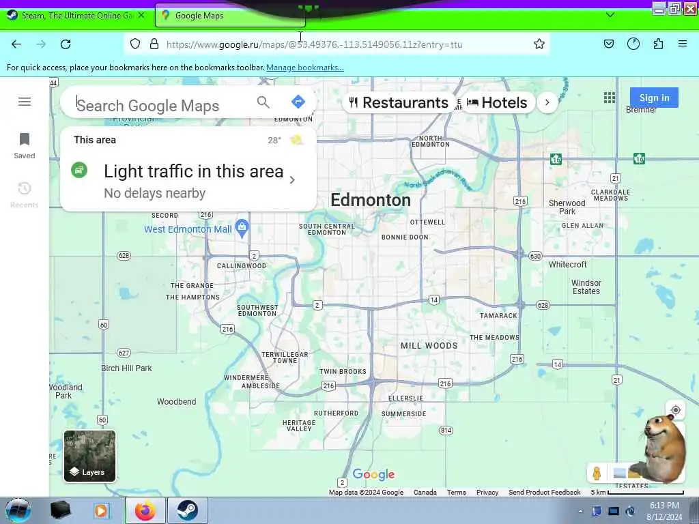
Task: Open the media player taskbar icon
Action: tap(102, 510)
